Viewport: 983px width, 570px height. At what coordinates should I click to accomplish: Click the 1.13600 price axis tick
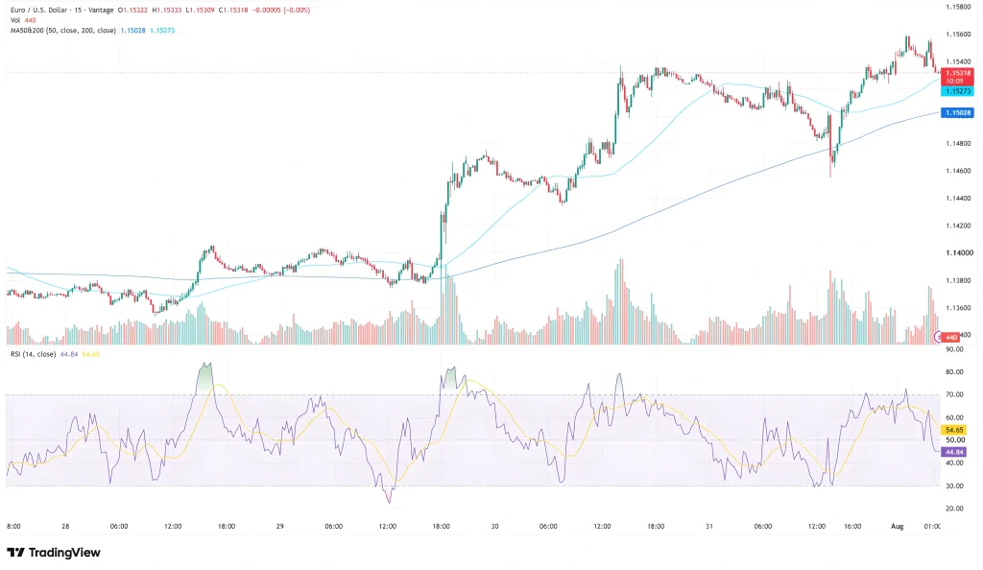pos(959,307)
